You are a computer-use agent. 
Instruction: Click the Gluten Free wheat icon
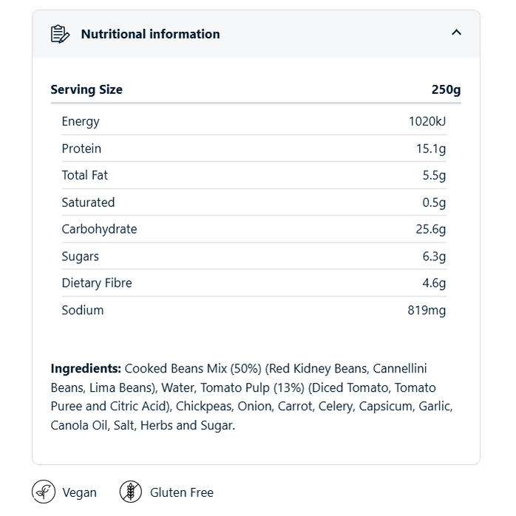click(x=131, y=492)
